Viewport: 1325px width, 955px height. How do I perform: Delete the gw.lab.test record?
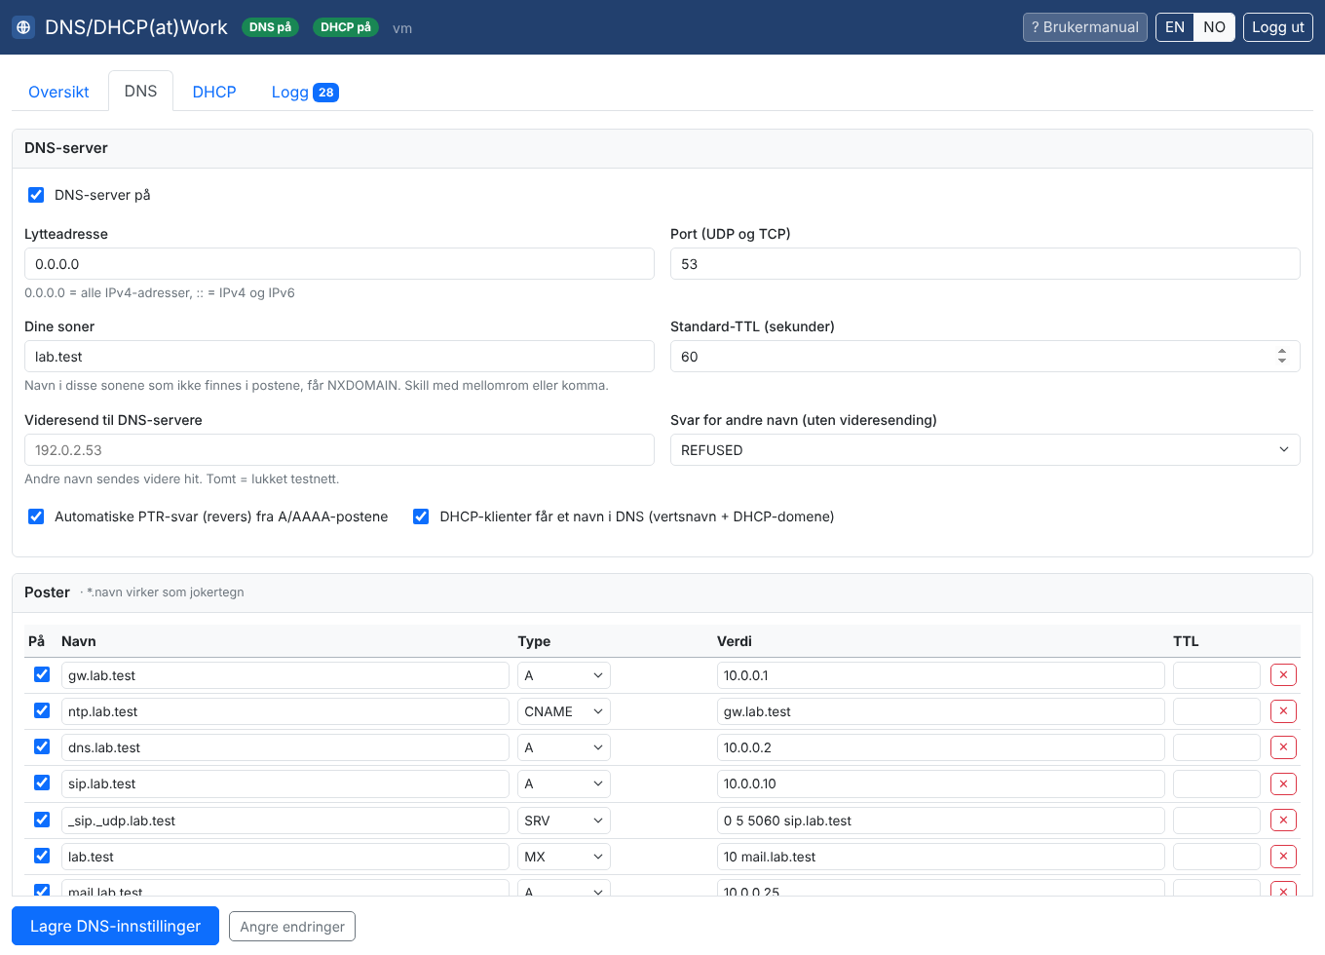(x=1283, y=675)
